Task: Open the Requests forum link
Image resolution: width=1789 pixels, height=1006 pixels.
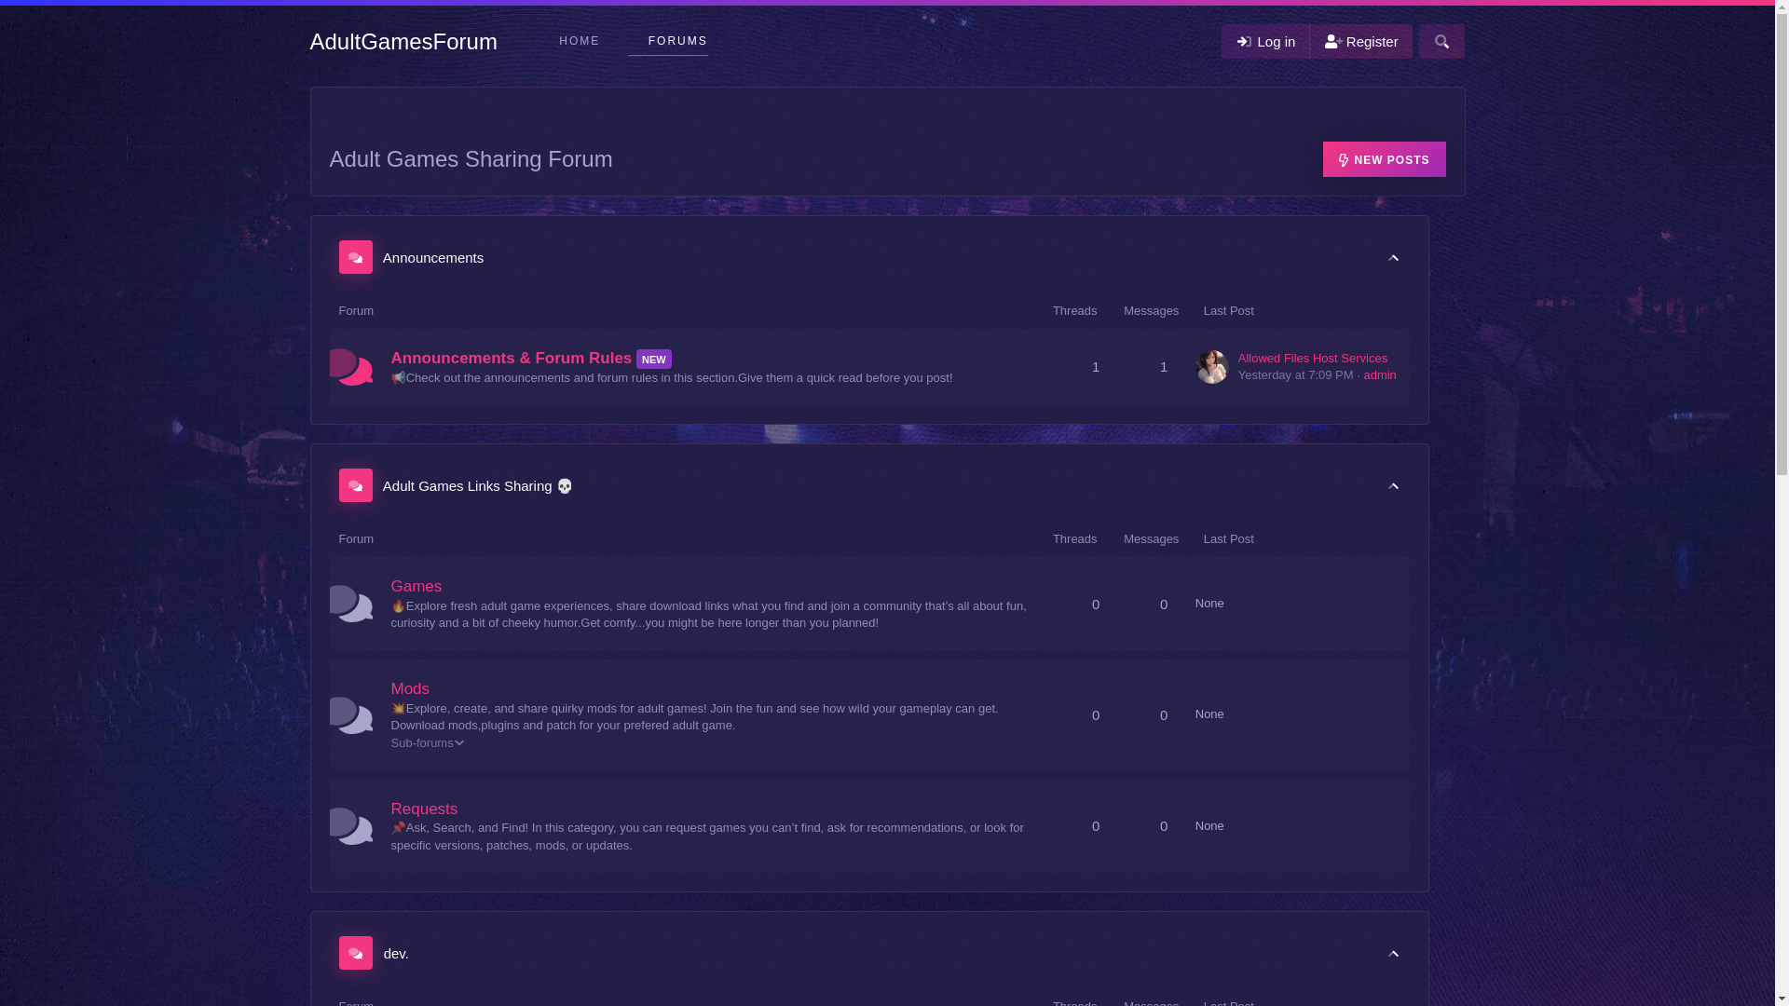Action: pos(424,809)
